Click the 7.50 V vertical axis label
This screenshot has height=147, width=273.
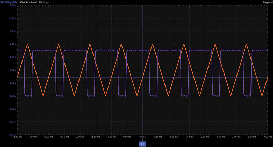click(x=13, y=5)
